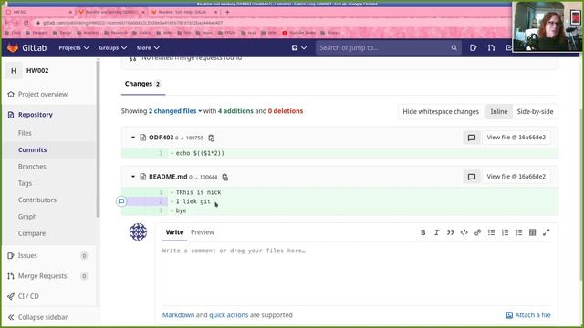
Task: Collapse the README.md file diff
Action: pyautogui.click(x=133, y=177)
